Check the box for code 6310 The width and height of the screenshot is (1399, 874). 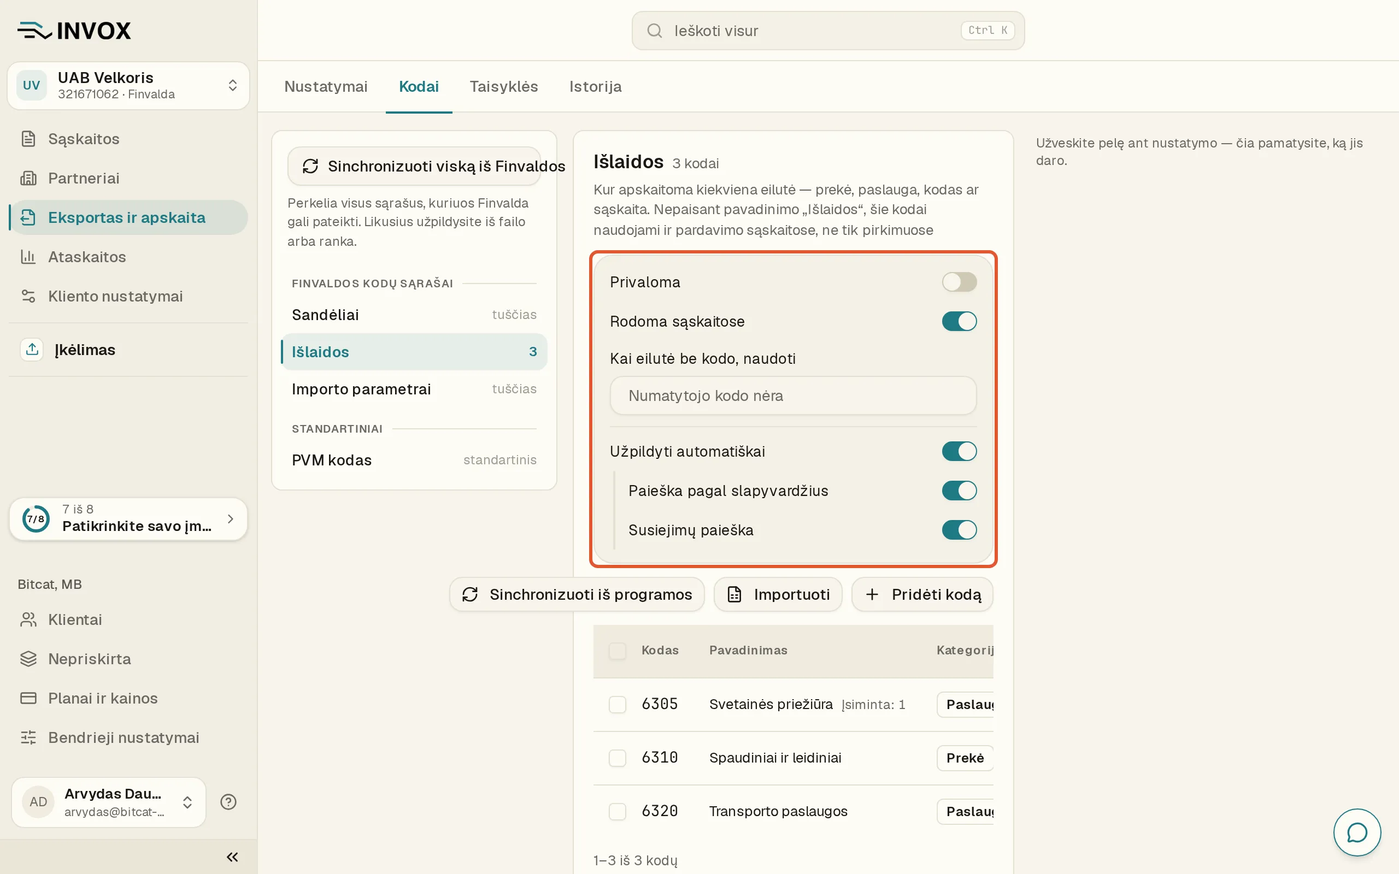[618, 758]
